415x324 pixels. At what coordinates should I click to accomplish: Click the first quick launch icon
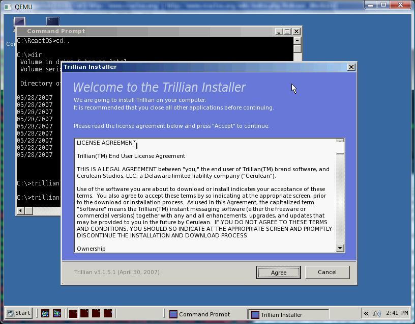(x=45, y=313)
